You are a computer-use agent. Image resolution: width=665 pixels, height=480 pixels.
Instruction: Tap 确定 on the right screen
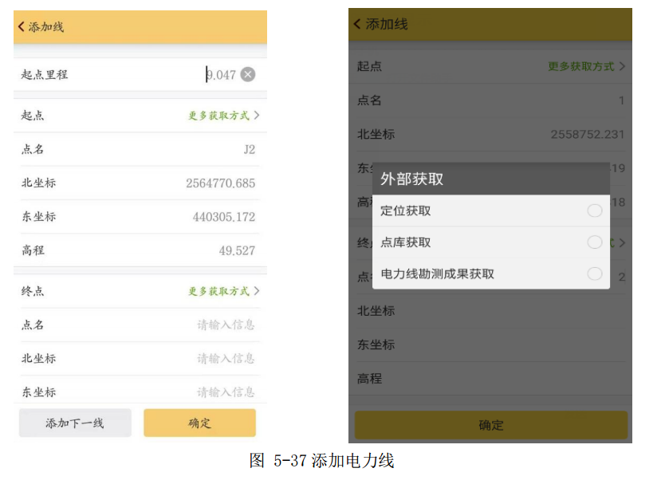491,426
